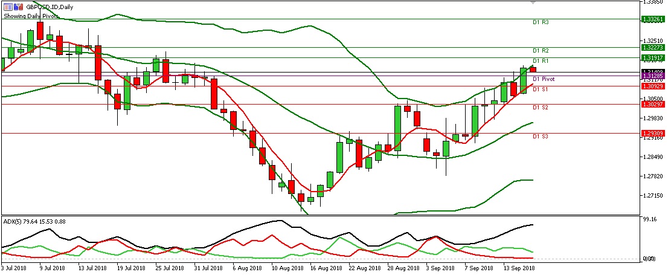This screenshot has height=275, width=671.
Task: Click the red 1.30297 price tag
Action: [x=653, y=105]
